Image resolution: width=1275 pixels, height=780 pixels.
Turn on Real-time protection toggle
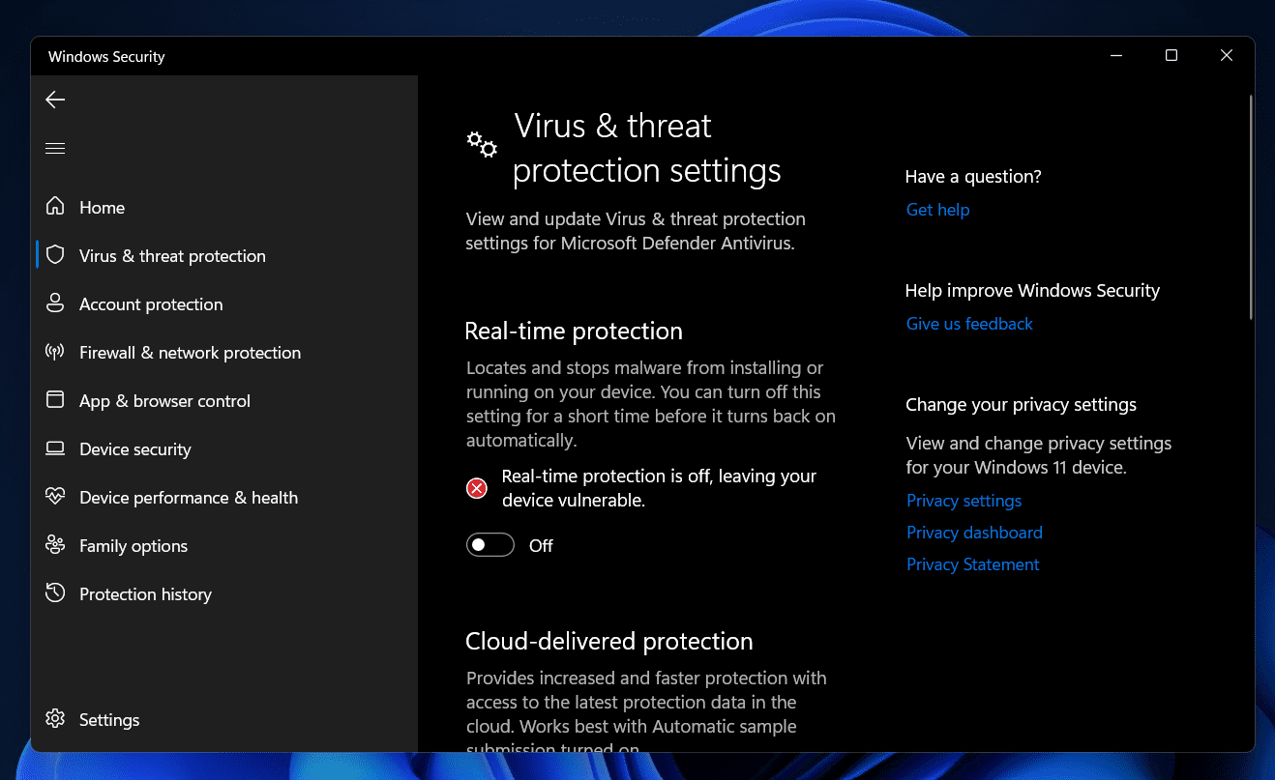[x=489, y=546]
